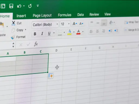Toggle Underline formatting
The image size is (139, 104).
coord(49,33)
